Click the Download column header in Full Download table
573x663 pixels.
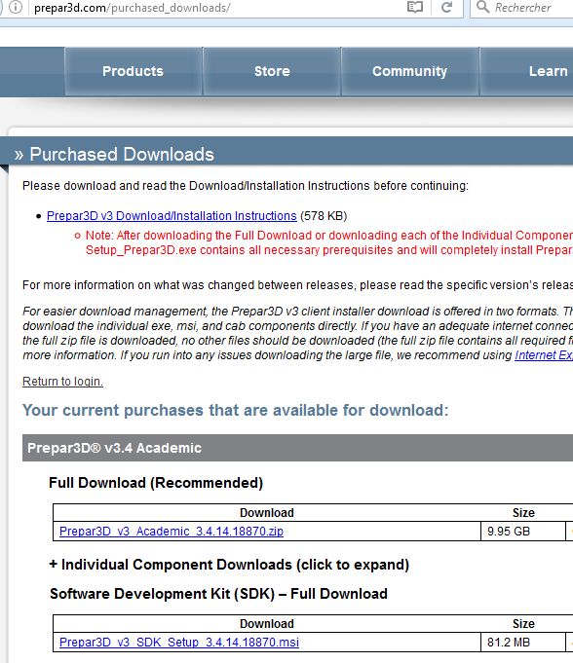point(267,512)
